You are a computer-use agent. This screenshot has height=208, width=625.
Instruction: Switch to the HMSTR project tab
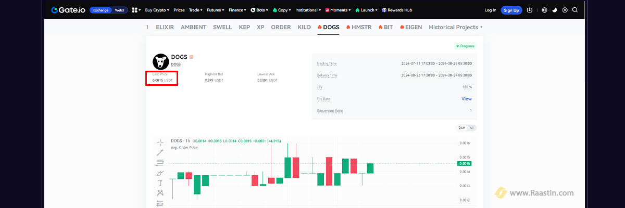click(x=359, y=27)
